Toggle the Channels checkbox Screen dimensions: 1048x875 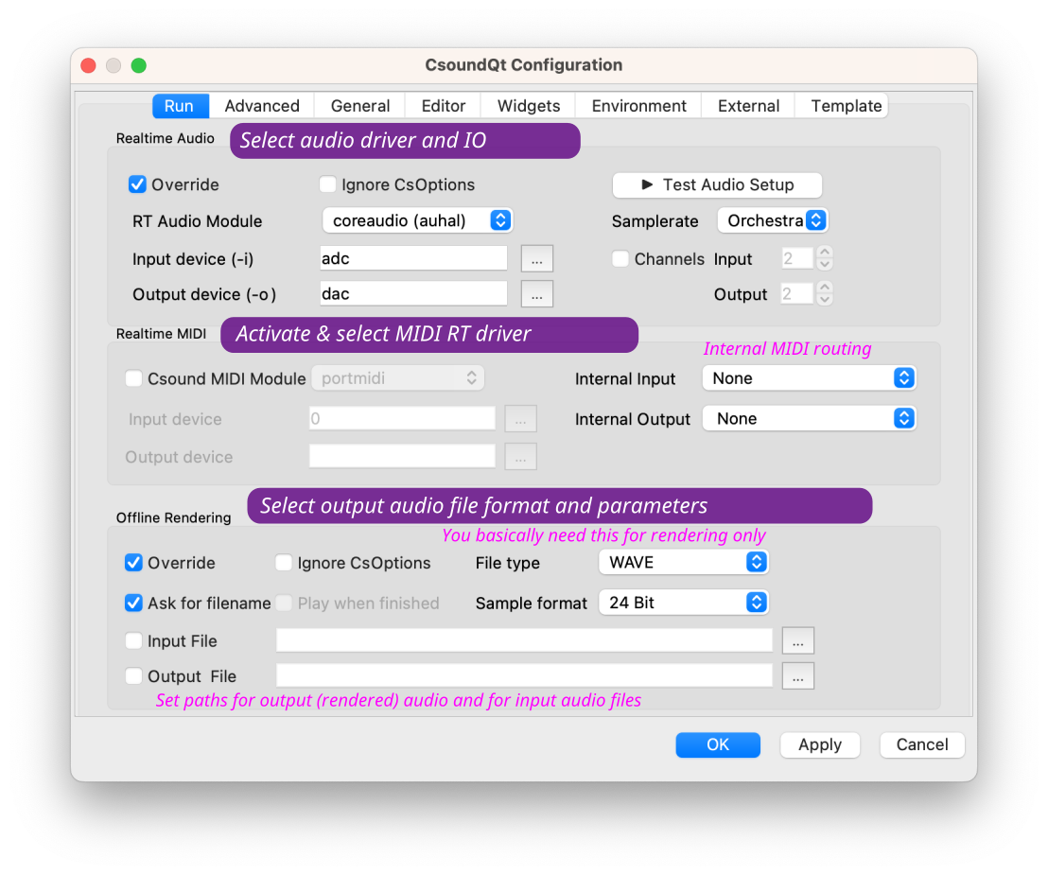coord(620,258)
